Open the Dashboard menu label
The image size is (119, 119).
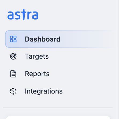point(43,39)
